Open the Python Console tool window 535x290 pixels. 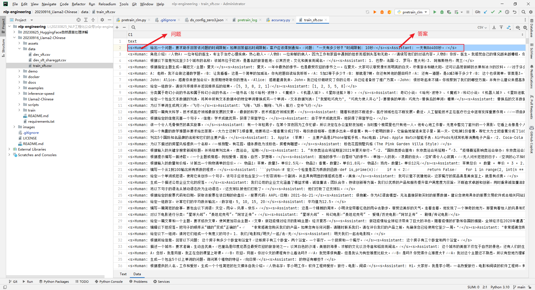[109, 281]
